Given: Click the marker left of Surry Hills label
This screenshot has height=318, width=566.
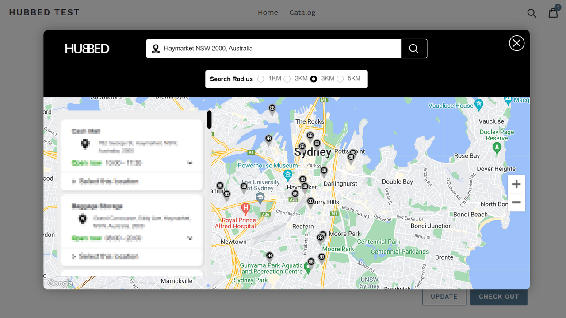Looking at the screenshot, I should [310, 202].
